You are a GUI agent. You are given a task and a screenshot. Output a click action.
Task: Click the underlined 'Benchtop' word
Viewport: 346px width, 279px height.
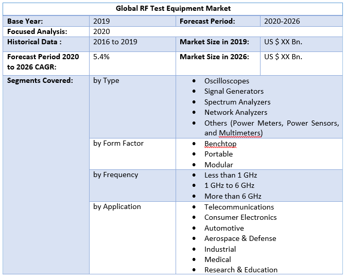pyautogui.click(x=220, y=144)
